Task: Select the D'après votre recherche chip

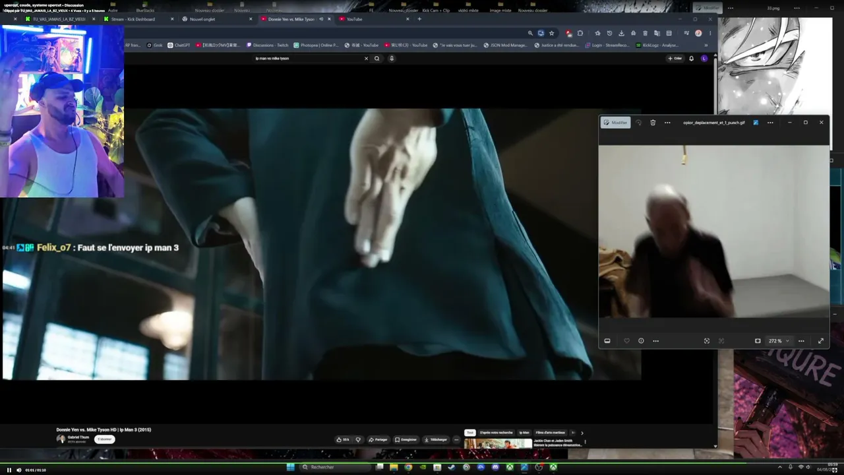Action: click(497, 433)
